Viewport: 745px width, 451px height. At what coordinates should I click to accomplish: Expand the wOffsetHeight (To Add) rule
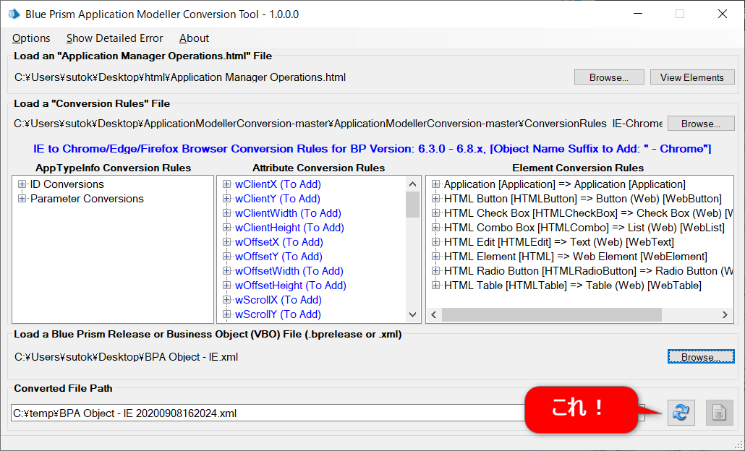[226, 285]
